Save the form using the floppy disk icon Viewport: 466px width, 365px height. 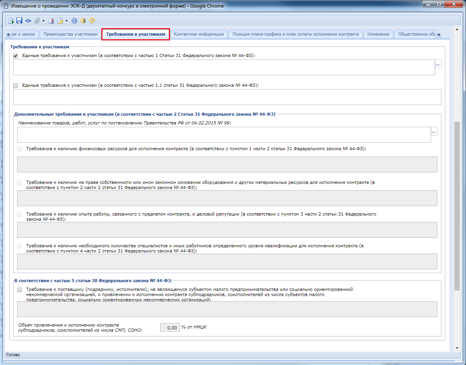click(19, 21)
